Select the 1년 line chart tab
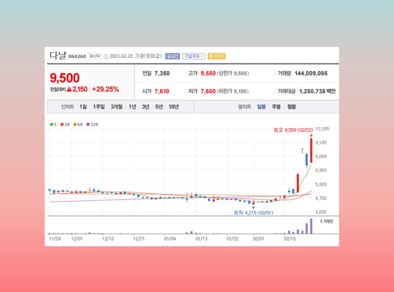Image resolution: width=394 pixels, height=292 pixels. tap(132, 107)
